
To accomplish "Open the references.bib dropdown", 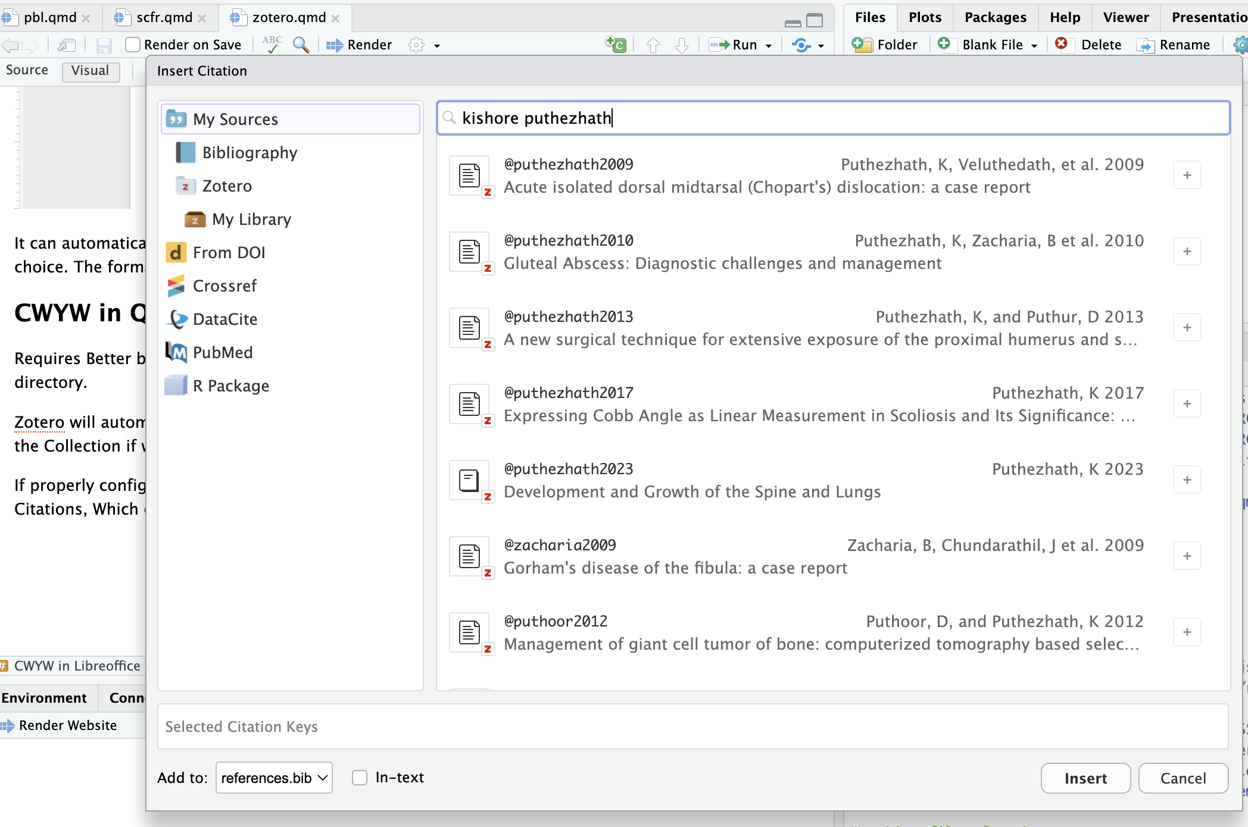I will point(274,778).
